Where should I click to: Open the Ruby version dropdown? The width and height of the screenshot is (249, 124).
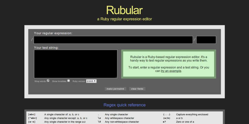tap(91, 81)
